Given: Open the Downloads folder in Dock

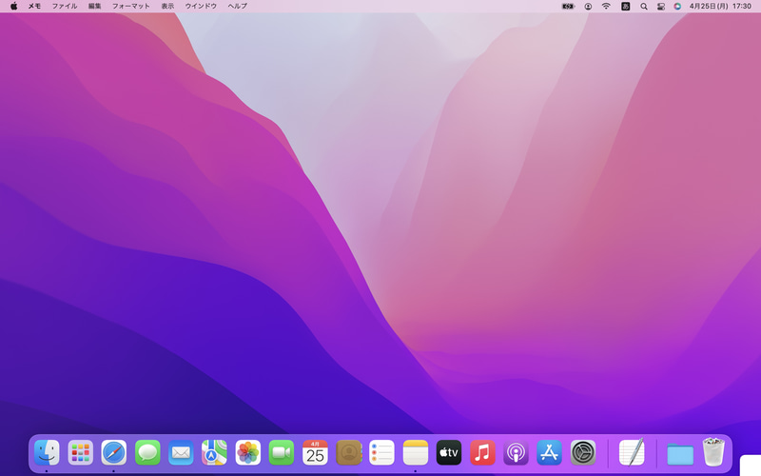Looking at the screenshot, I should tap(680, 454).
